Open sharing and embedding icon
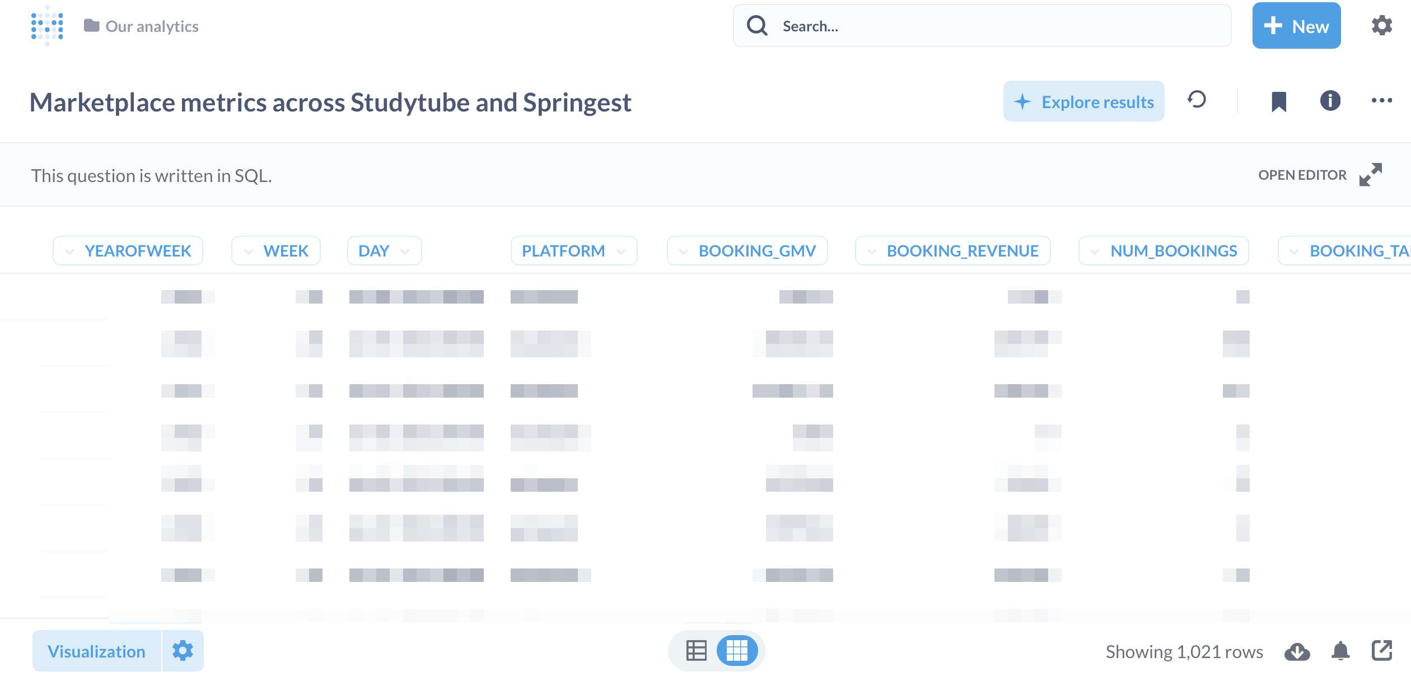Screen dimensions: 1411x676 [1382, 651]
